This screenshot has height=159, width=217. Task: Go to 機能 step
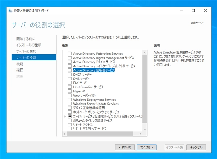(20, 64)
